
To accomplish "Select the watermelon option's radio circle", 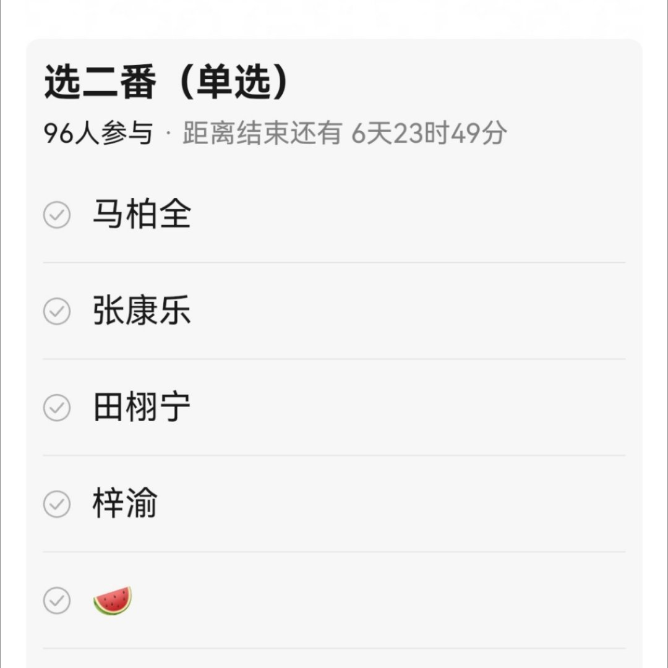I will (57, 600).
